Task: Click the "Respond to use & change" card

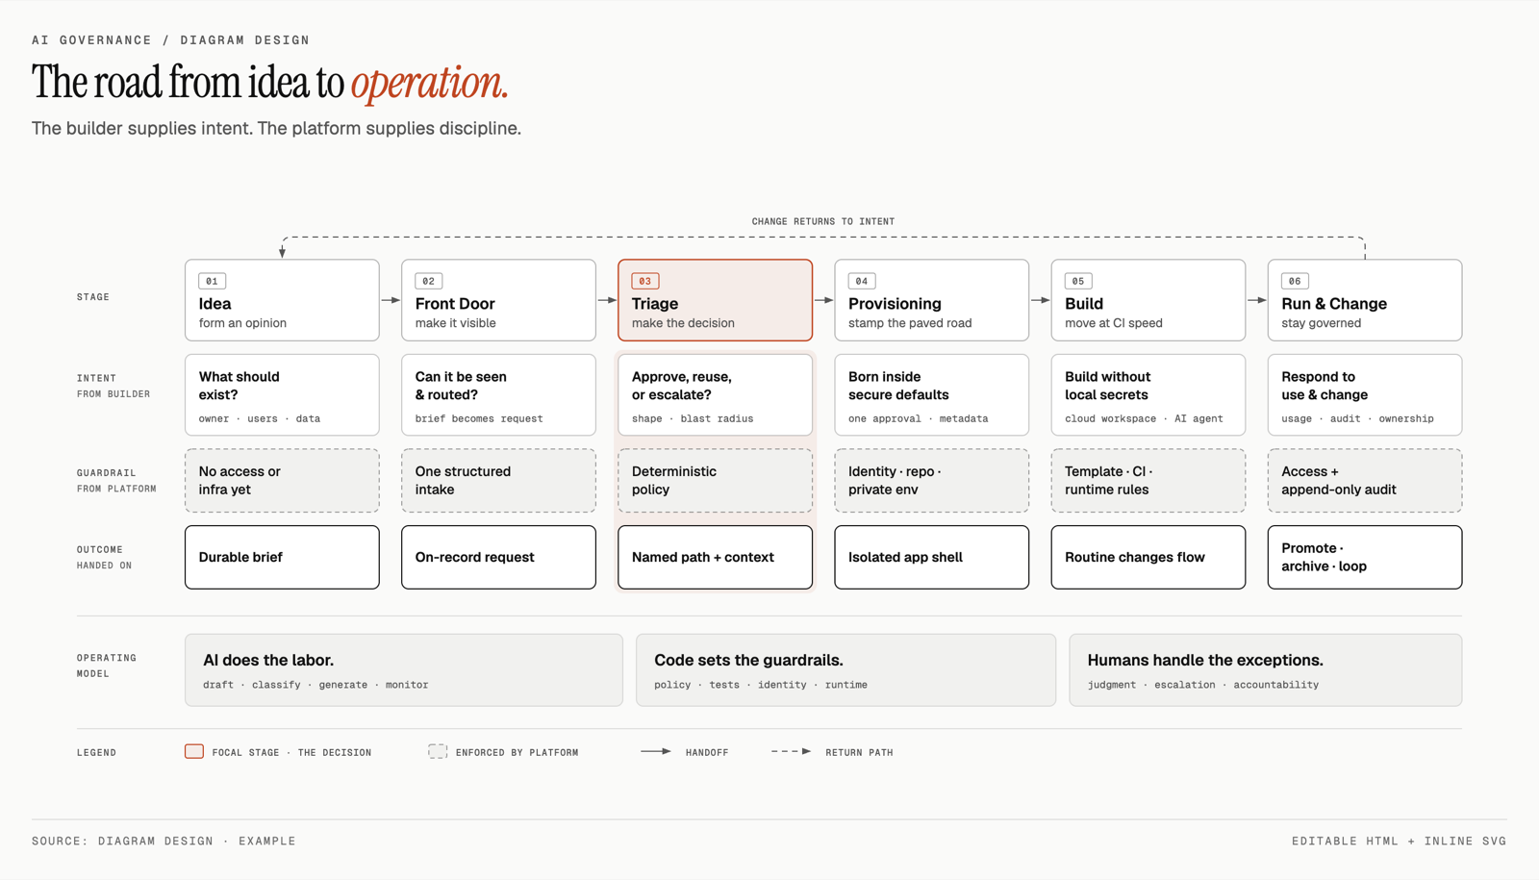Action: [1364, 395]
